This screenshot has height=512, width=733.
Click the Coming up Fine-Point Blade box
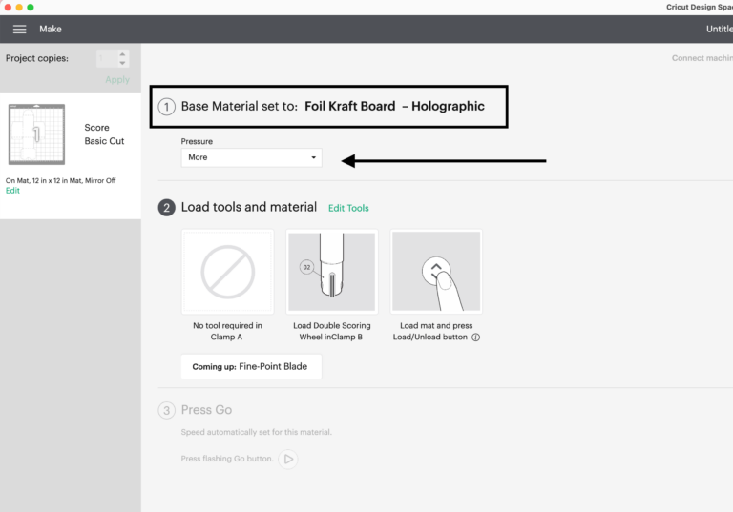pos(251,366)
